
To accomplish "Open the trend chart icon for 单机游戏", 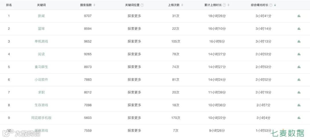I will pyautogui.click(x=299, y=41).
